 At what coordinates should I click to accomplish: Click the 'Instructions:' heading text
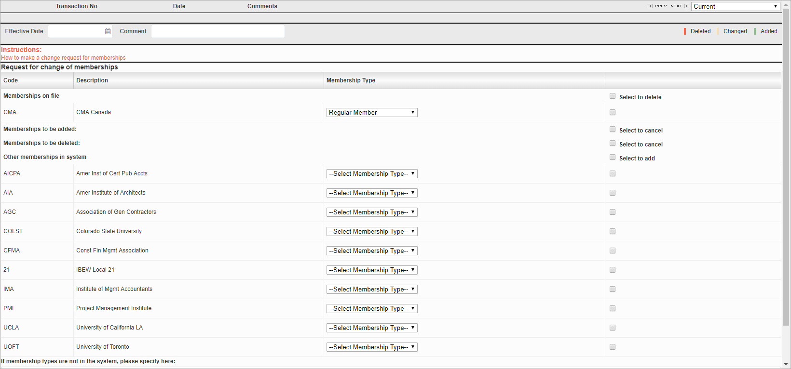(x=21, y=50)
